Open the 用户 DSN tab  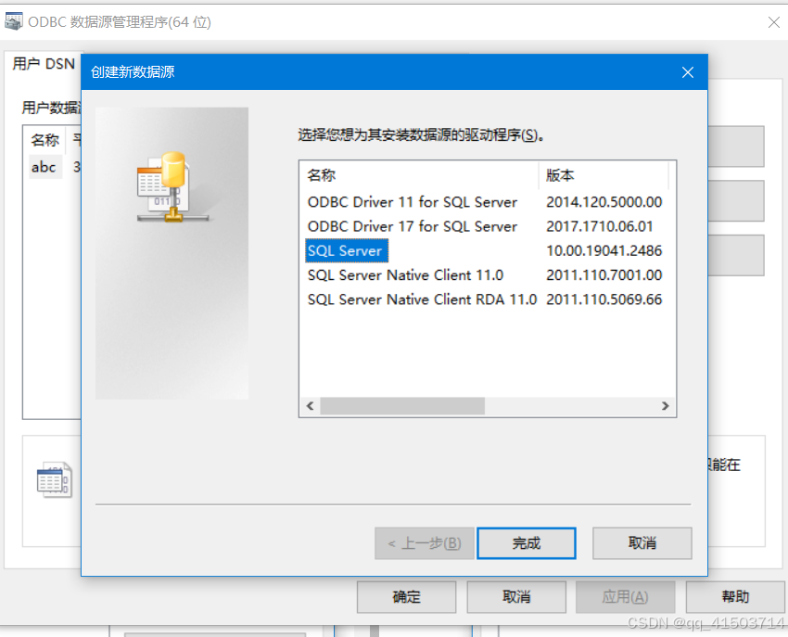point(44,64)
